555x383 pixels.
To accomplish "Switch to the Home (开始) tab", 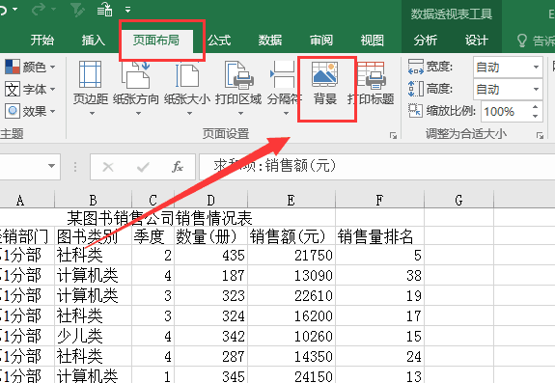I will coord(42,41).
